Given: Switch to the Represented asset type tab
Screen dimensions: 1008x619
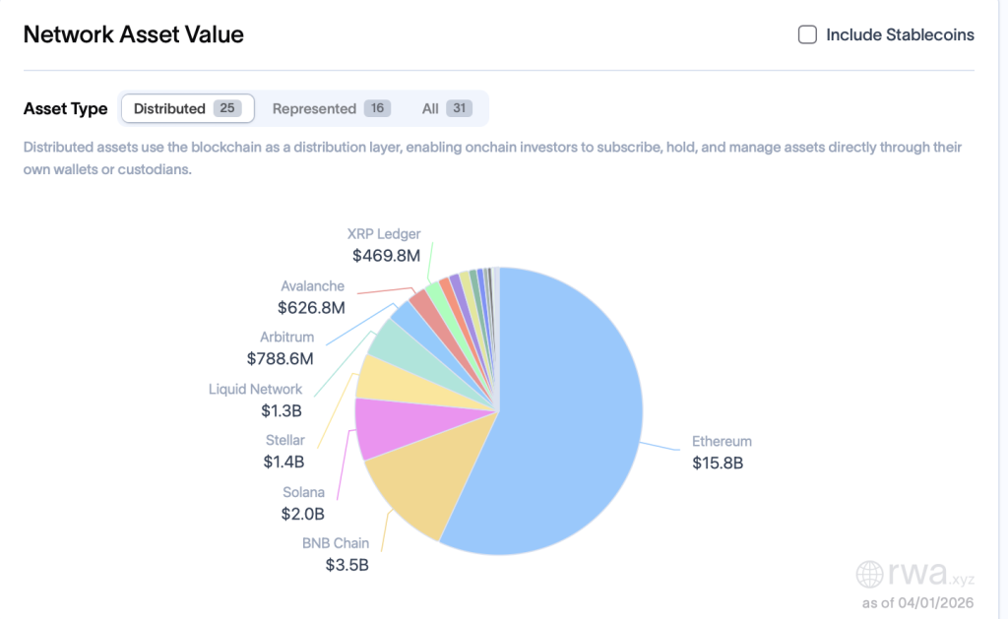Looking at the screenshot, I should tap(331, 108).
